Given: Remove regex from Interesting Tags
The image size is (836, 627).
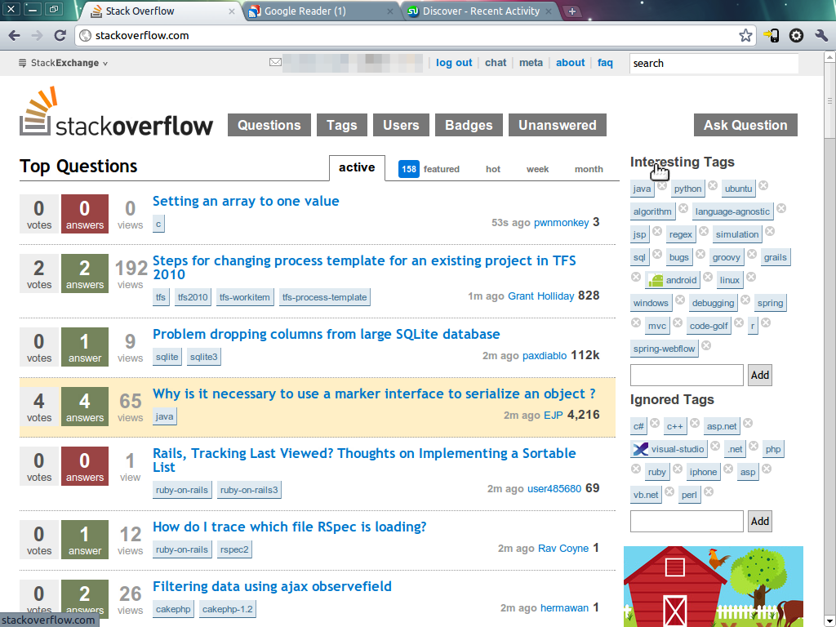Looking at the screenshot, I should 704,231.
